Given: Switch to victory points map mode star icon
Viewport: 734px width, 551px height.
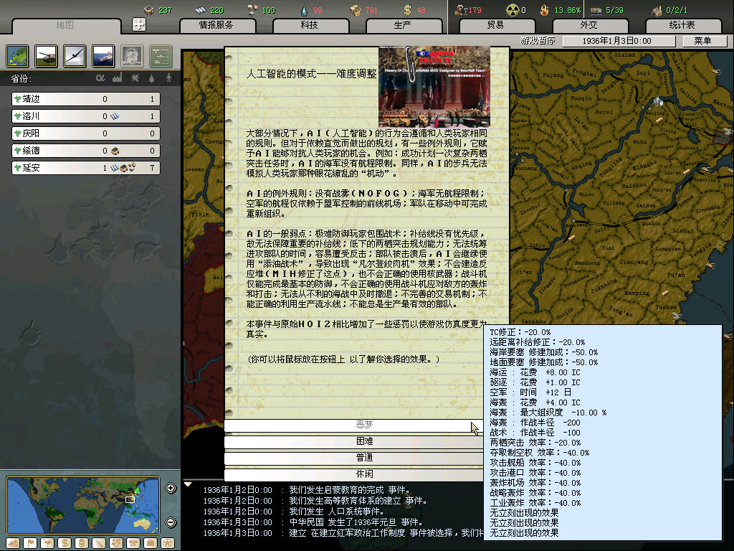Looking at the screenshot, I should pos(168,543).
